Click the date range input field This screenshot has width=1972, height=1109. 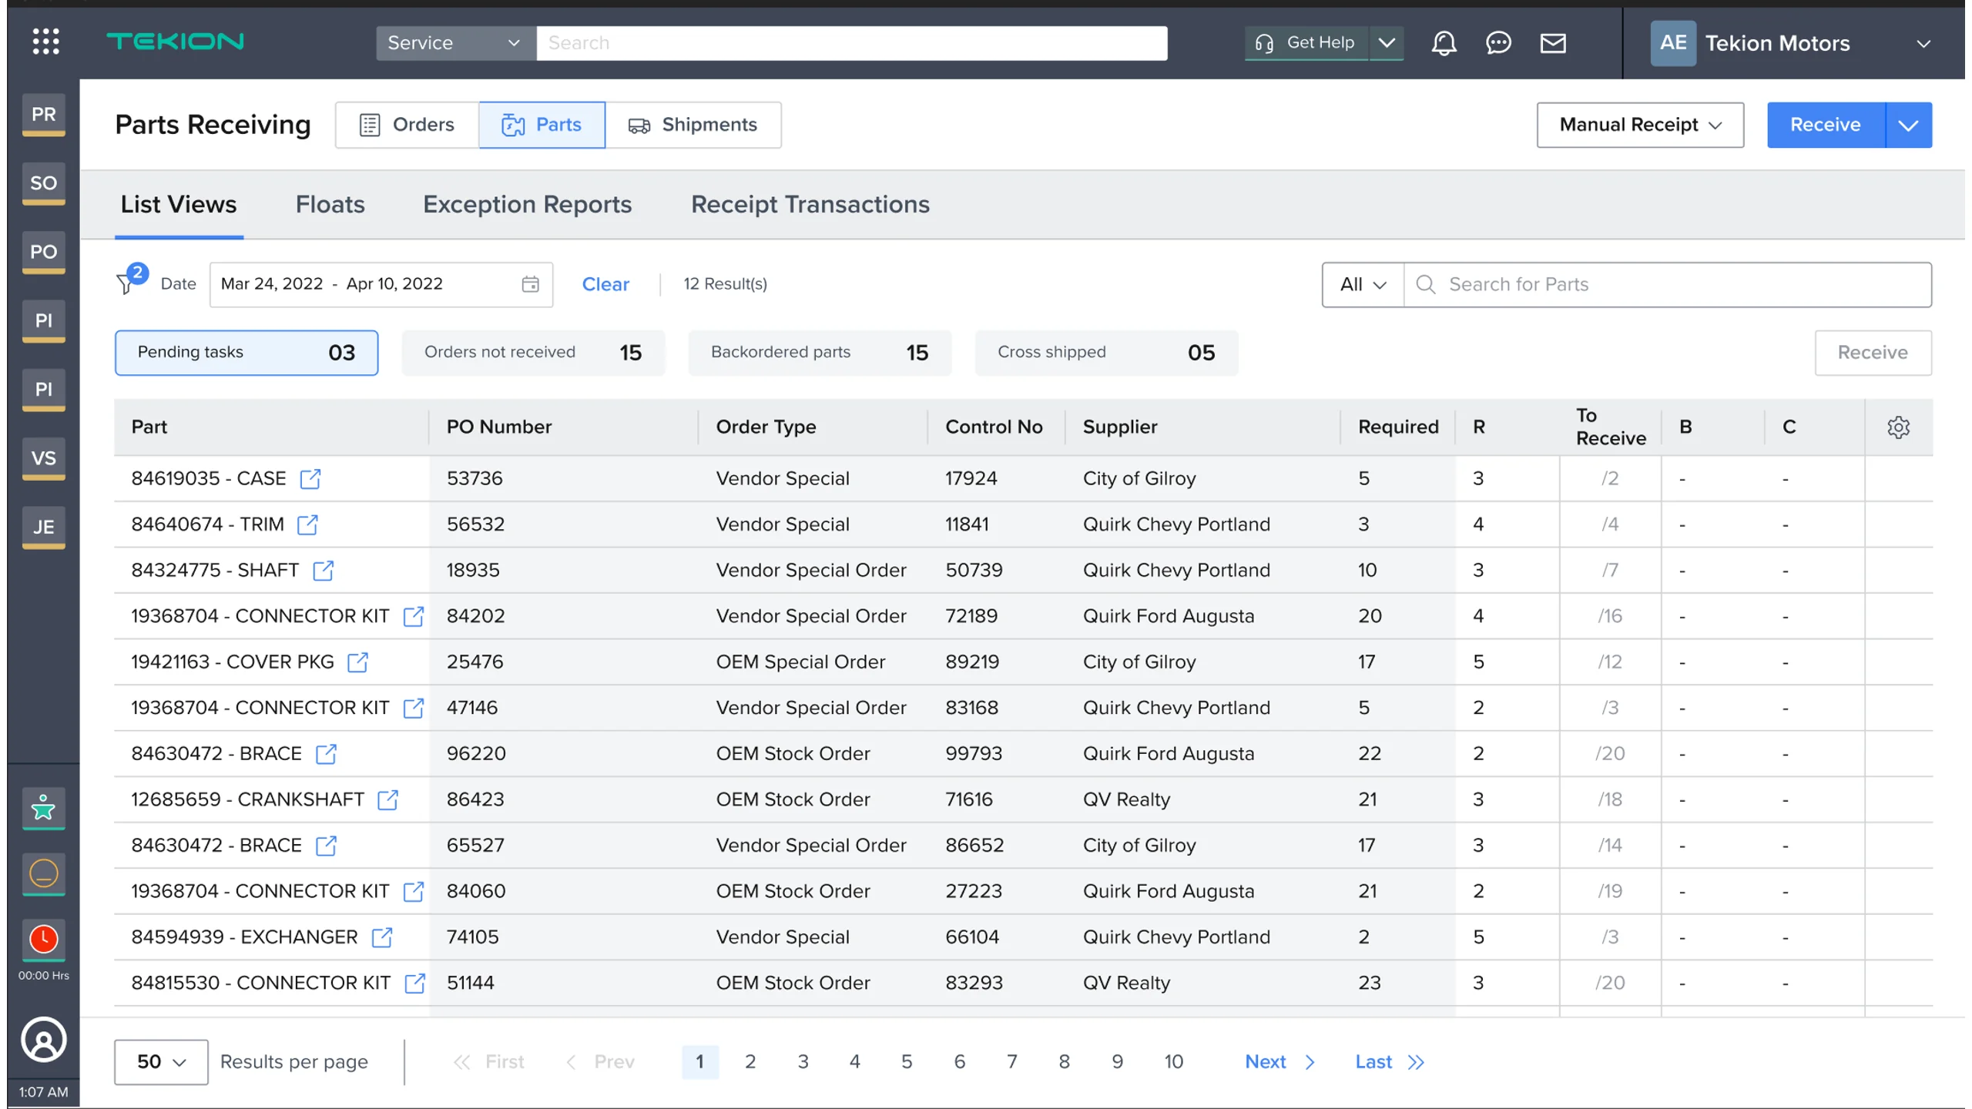tap(381, 284)
